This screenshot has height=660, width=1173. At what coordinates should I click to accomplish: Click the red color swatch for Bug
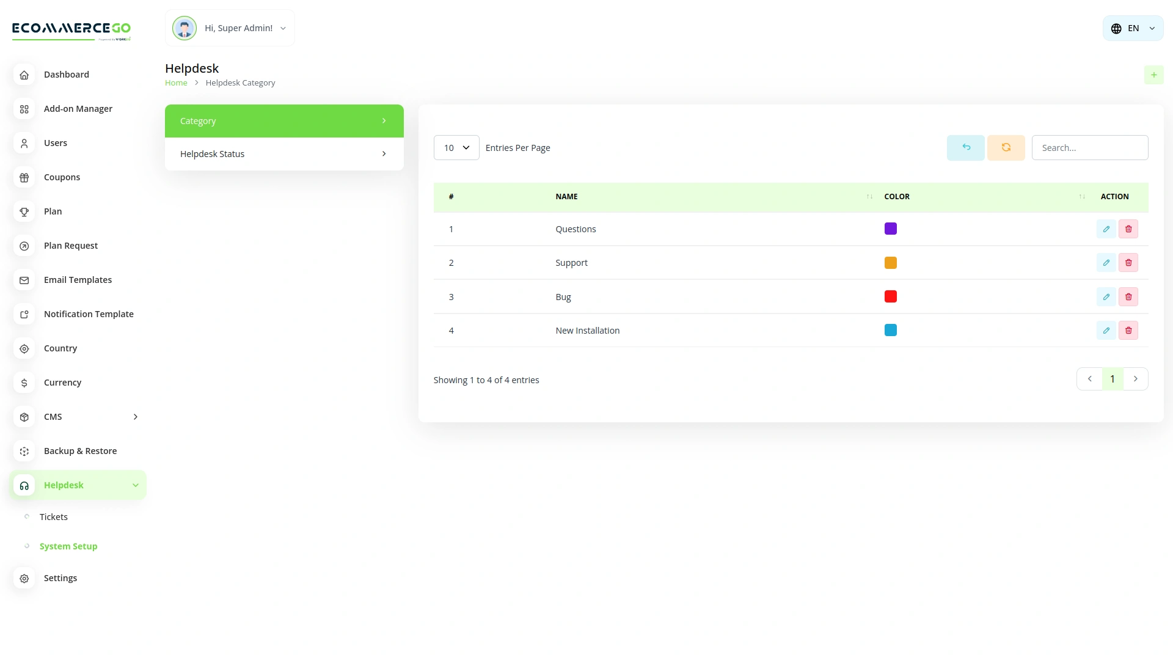pyautogui.click(x=891, y=296)
